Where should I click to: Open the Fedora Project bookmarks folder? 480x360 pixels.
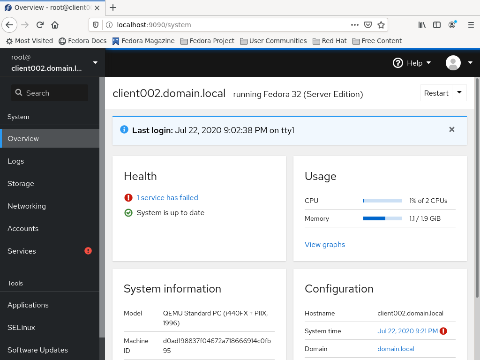(x=207, y=41)
